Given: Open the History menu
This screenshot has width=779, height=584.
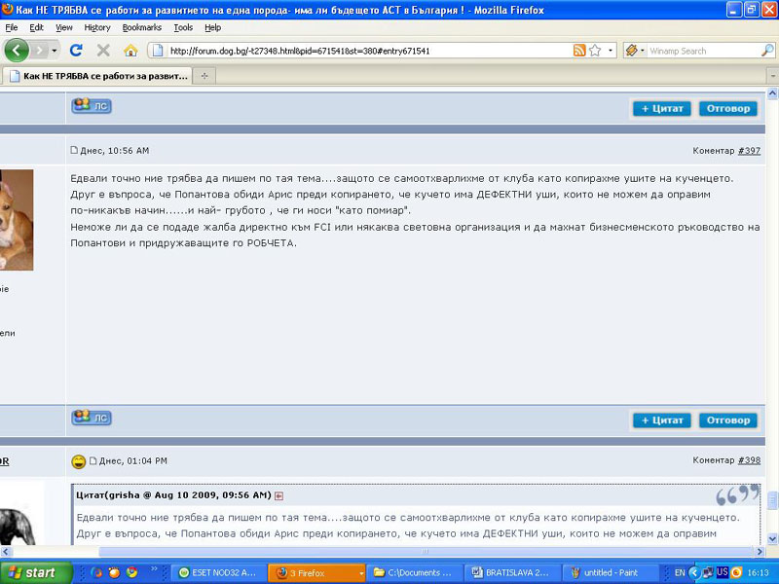Looking at the screenshot, I should (x=97, y=28).
